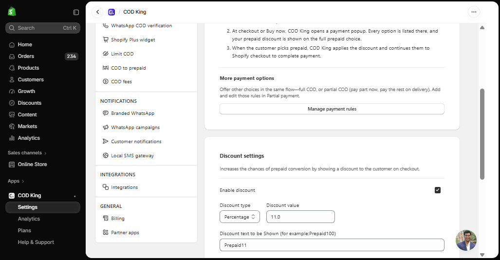
Task: Click the Discount text Prepaid11 field
Action: coord(332,245)
